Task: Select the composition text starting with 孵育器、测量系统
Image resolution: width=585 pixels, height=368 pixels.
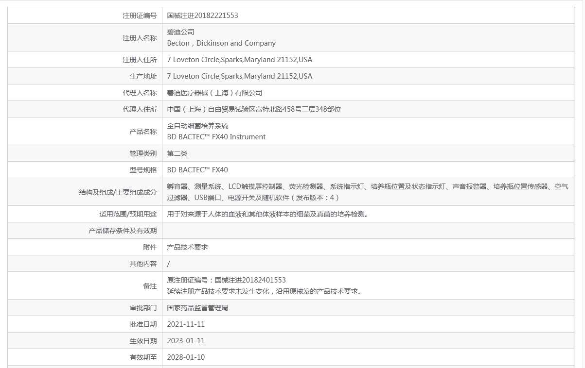Action: point(368,192)
